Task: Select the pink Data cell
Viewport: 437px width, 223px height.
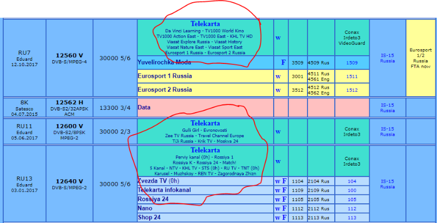Action: coord(205,107)
